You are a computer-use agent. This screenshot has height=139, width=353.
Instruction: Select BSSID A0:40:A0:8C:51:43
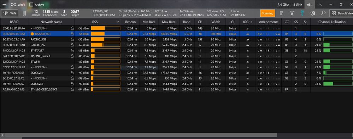(13, 89)
